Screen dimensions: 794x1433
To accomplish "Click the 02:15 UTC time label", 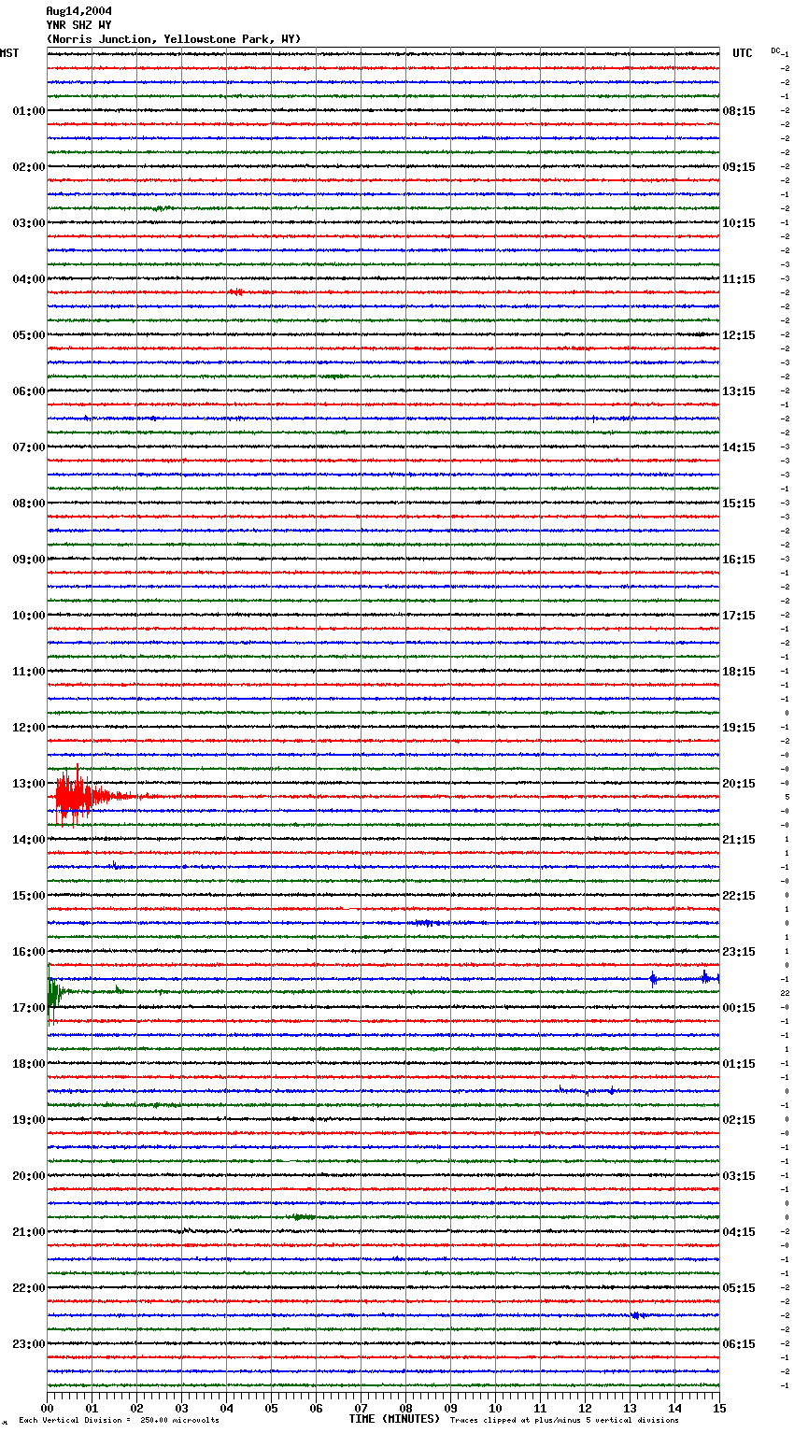I will (x=739, y=1120).
